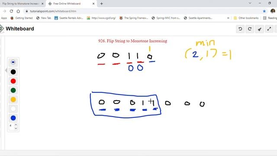
Task: Increase the brush size stepper
Action: 16,124
